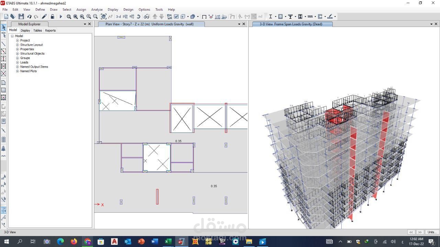Click the pencil refresh-view icon

click(44, 16)
